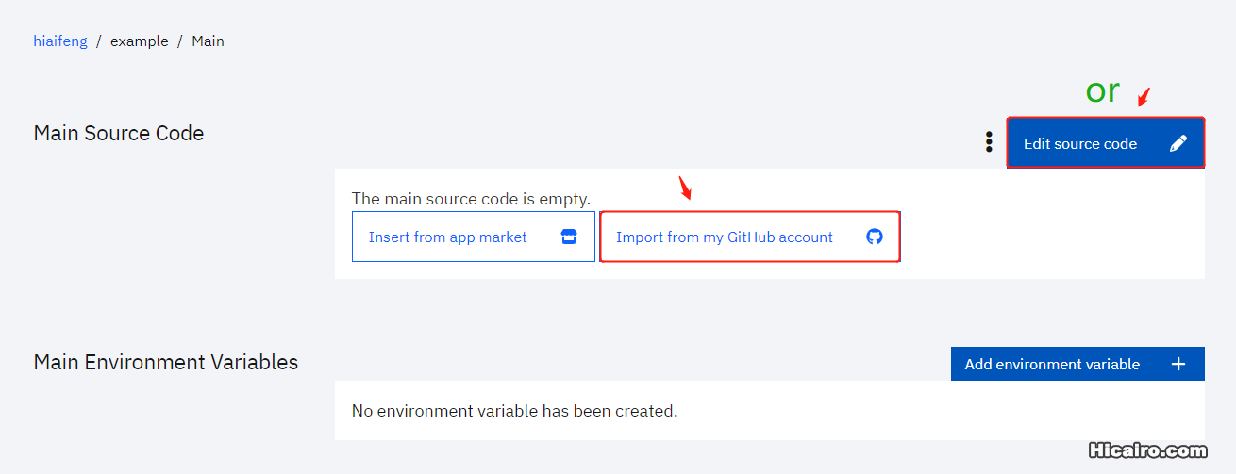Open the three-dot more options menu
This screenshot has width=1236, height=474.
(989, 142)
